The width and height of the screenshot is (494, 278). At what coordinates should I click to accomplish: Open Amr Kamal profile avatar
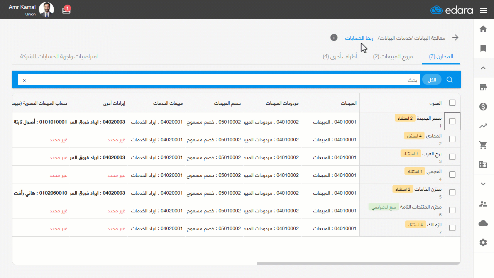[x=47, y=10]
